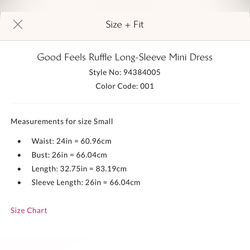This screenshot has height=250, width=250.
Task: Click the Measurements for size Small heading
Action: click(62, 121)
